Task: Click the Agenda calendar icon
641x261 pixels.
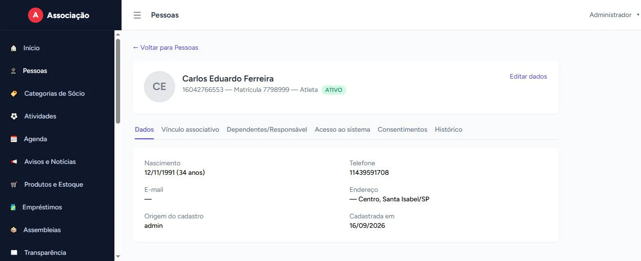Action: click(x=14, y=139)
